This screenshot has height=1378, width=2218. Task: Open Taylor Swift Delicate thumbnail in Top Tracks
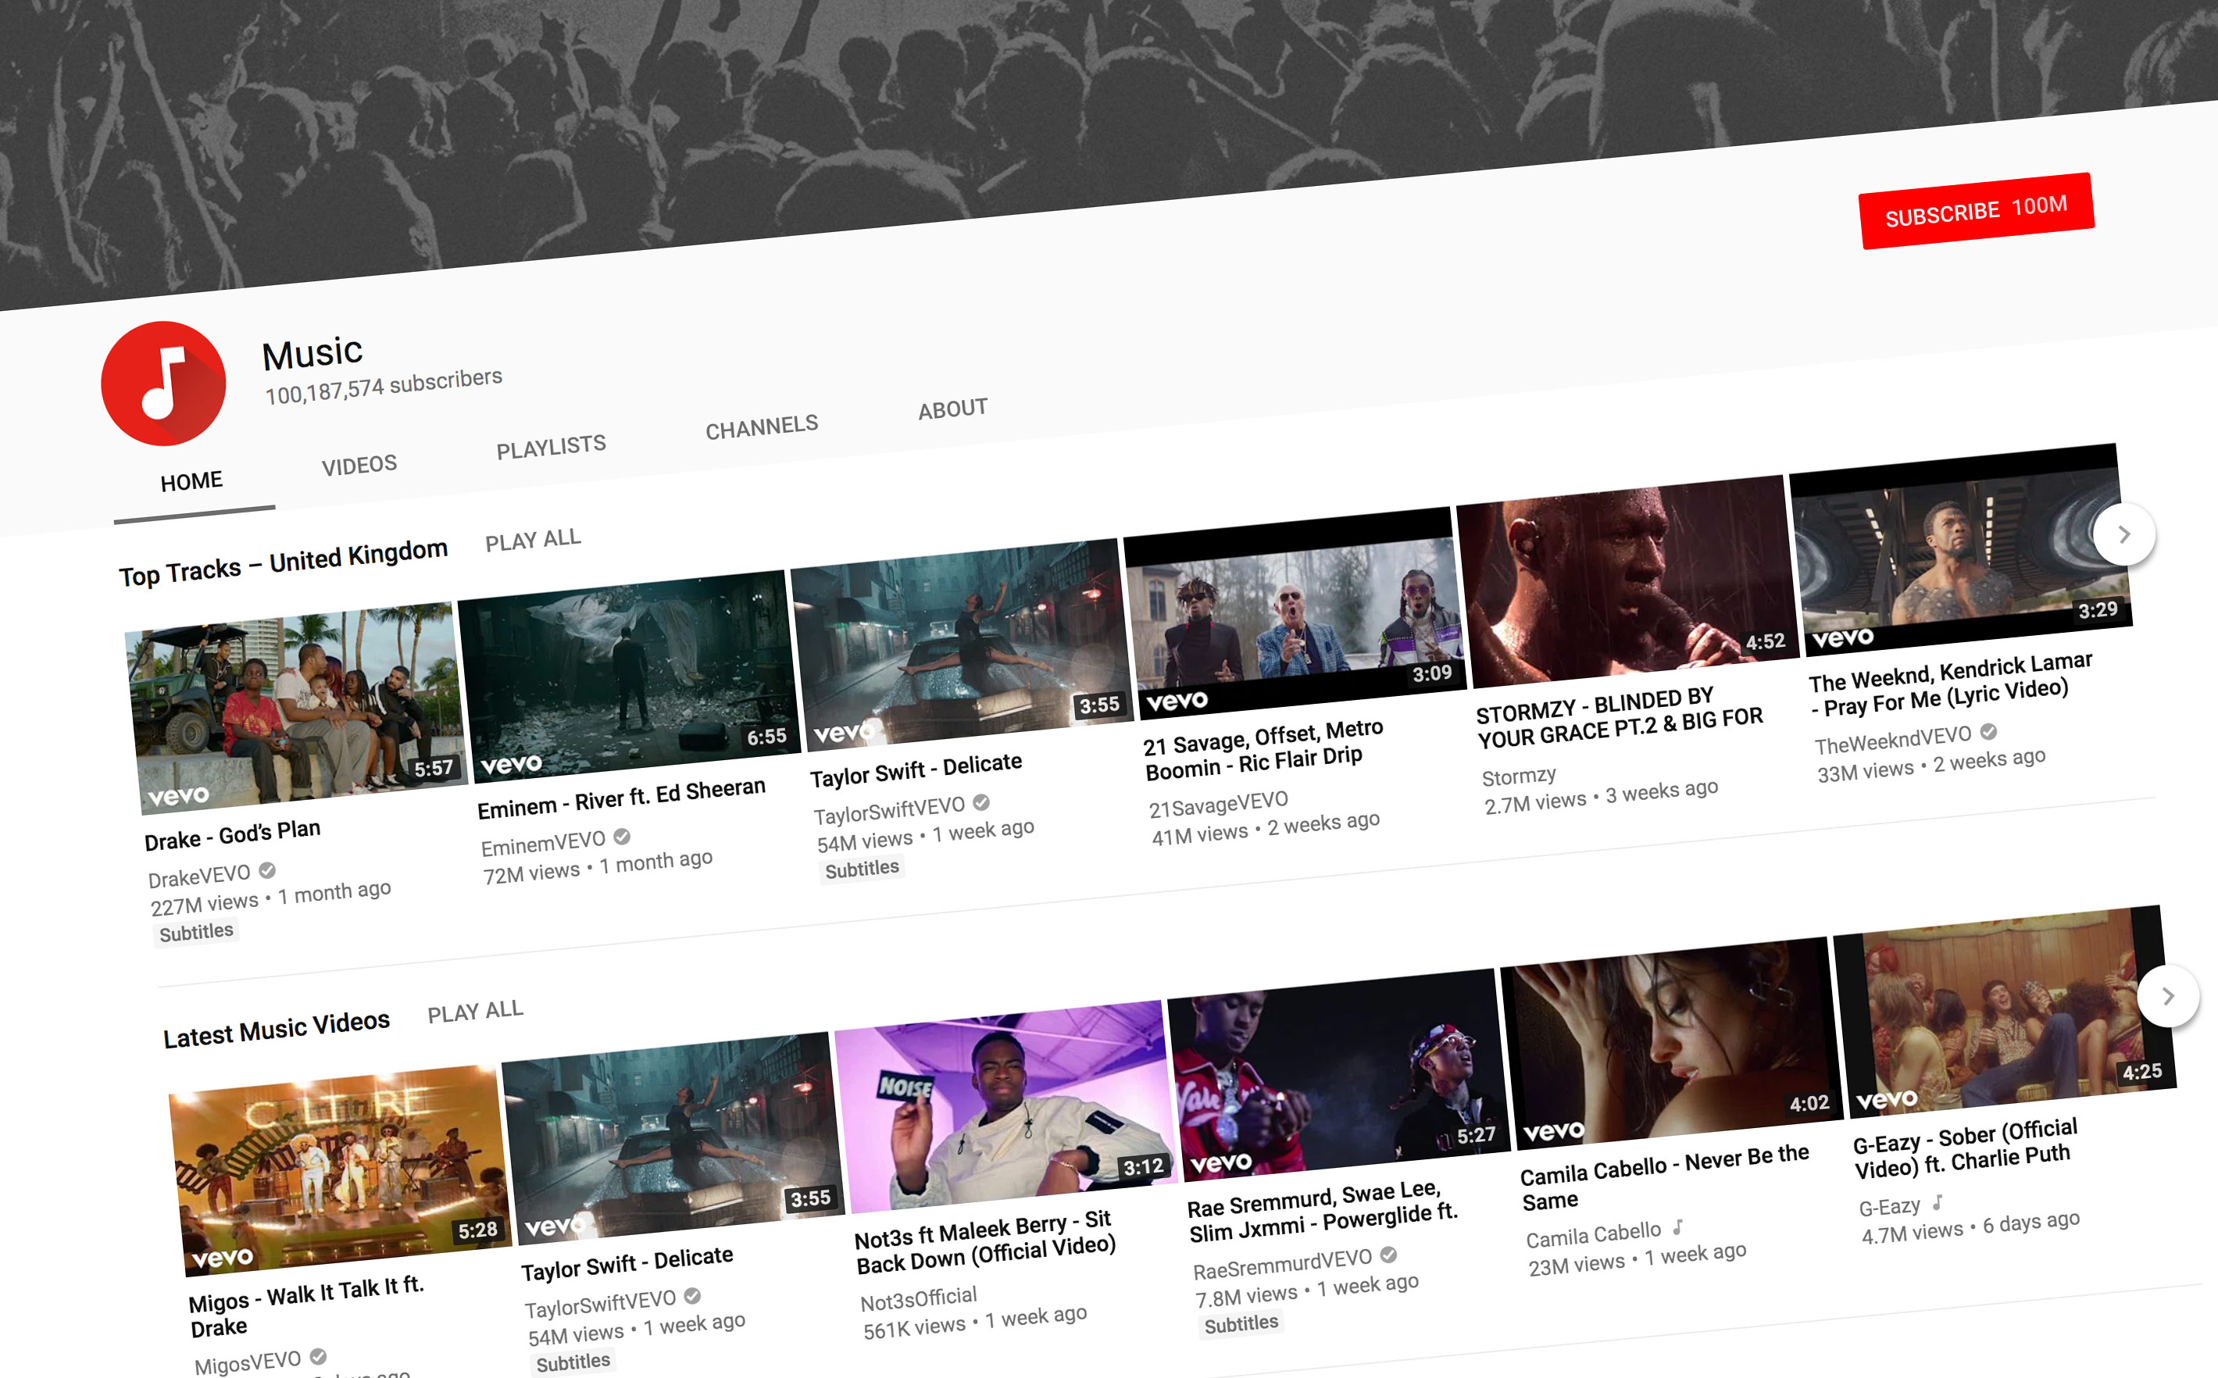tap(962, 644)
